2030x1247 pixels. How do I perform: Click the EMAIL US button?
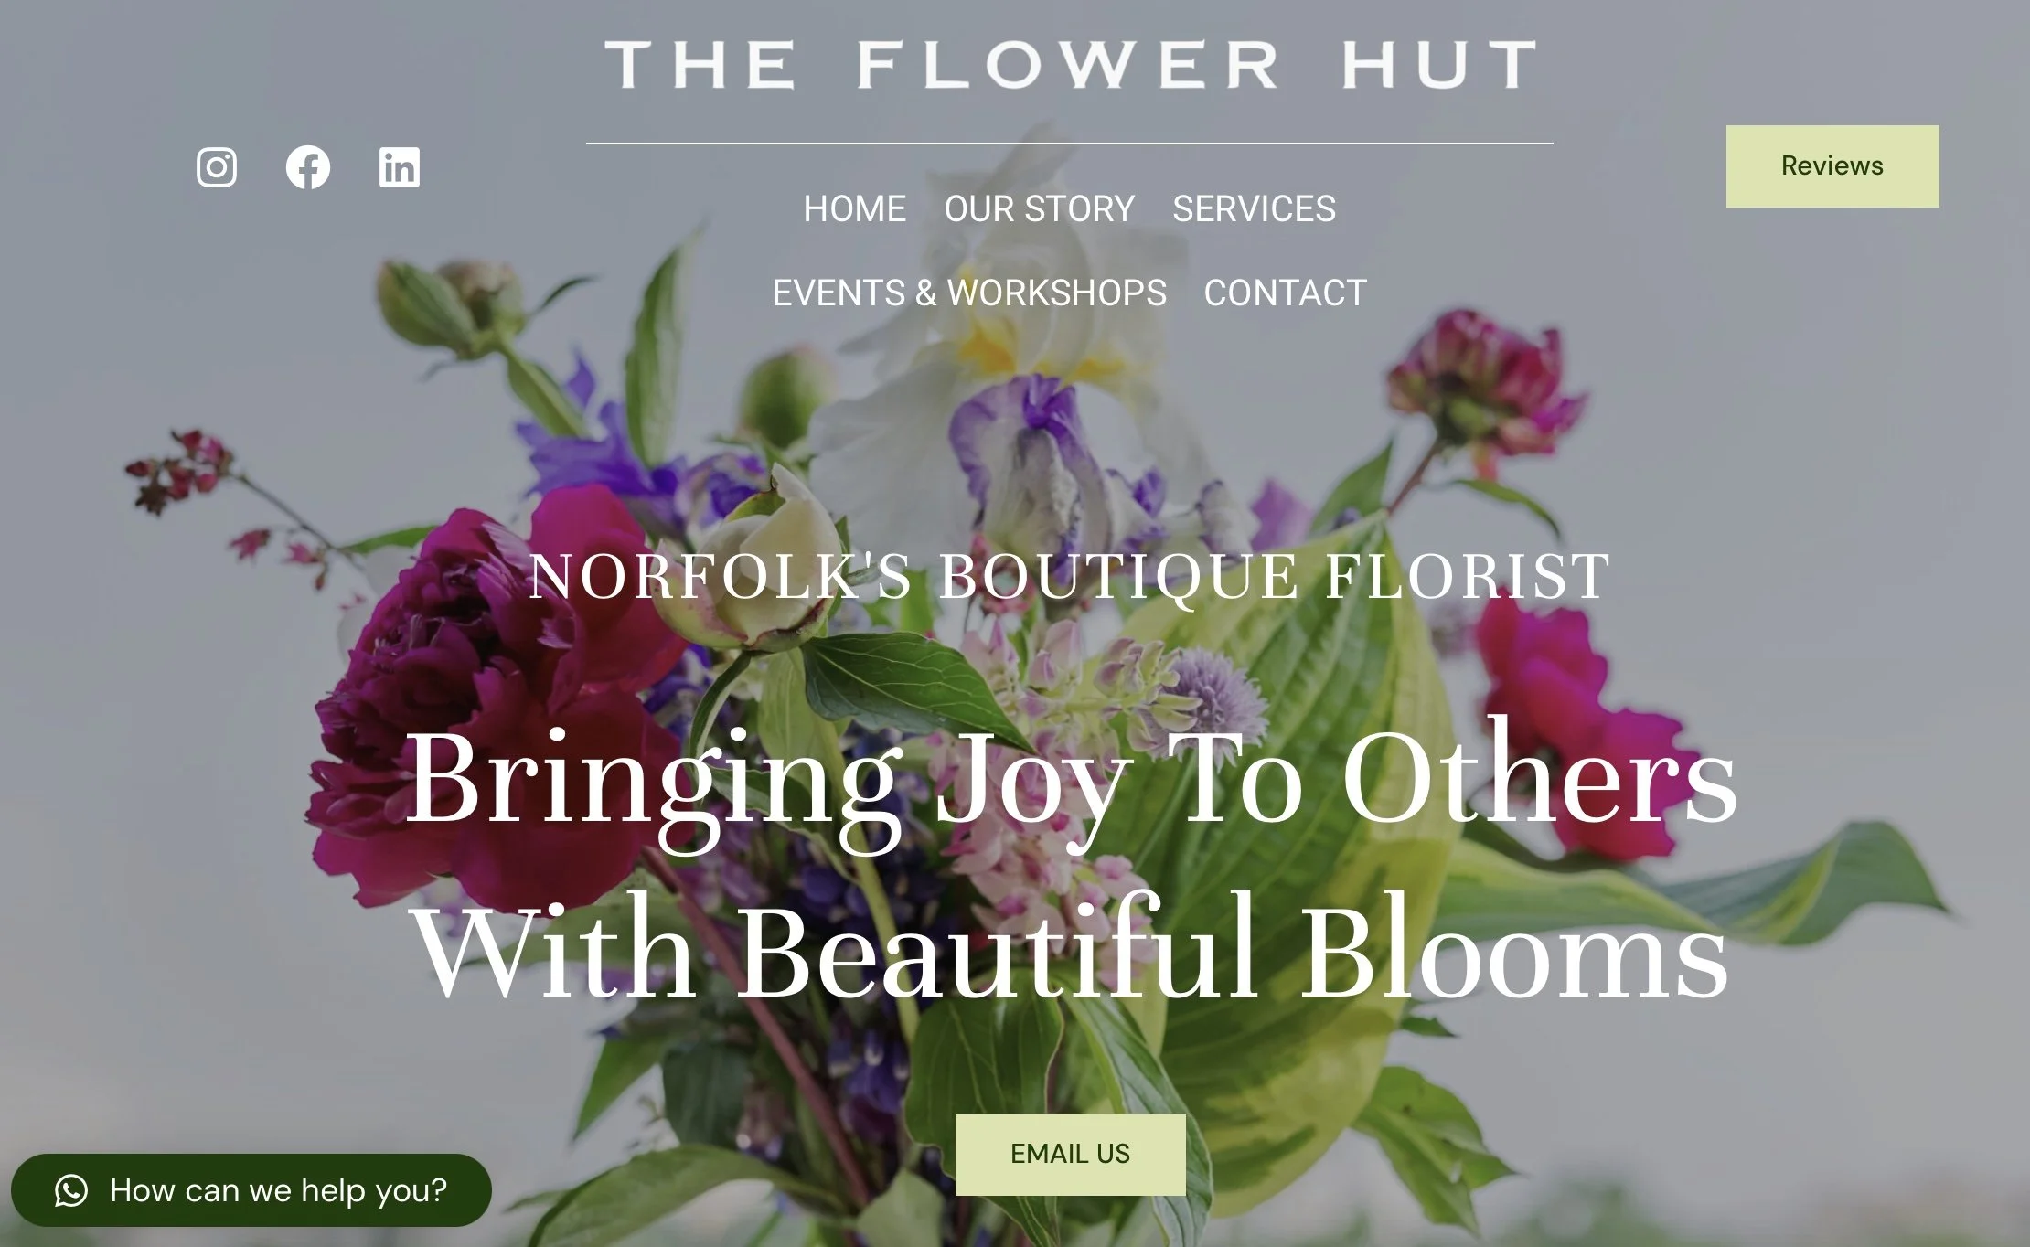tap(1071, 1155)
